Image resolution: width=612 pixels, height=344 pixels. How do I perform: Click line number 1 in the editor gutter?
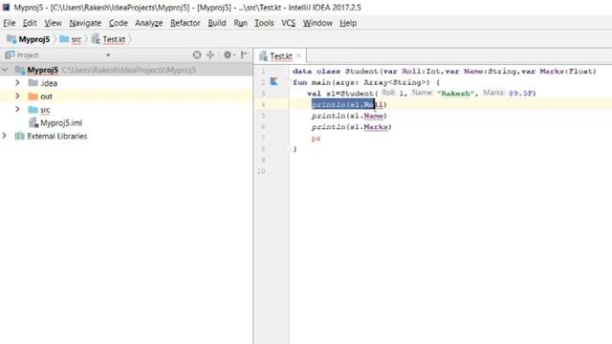point(263,72)
